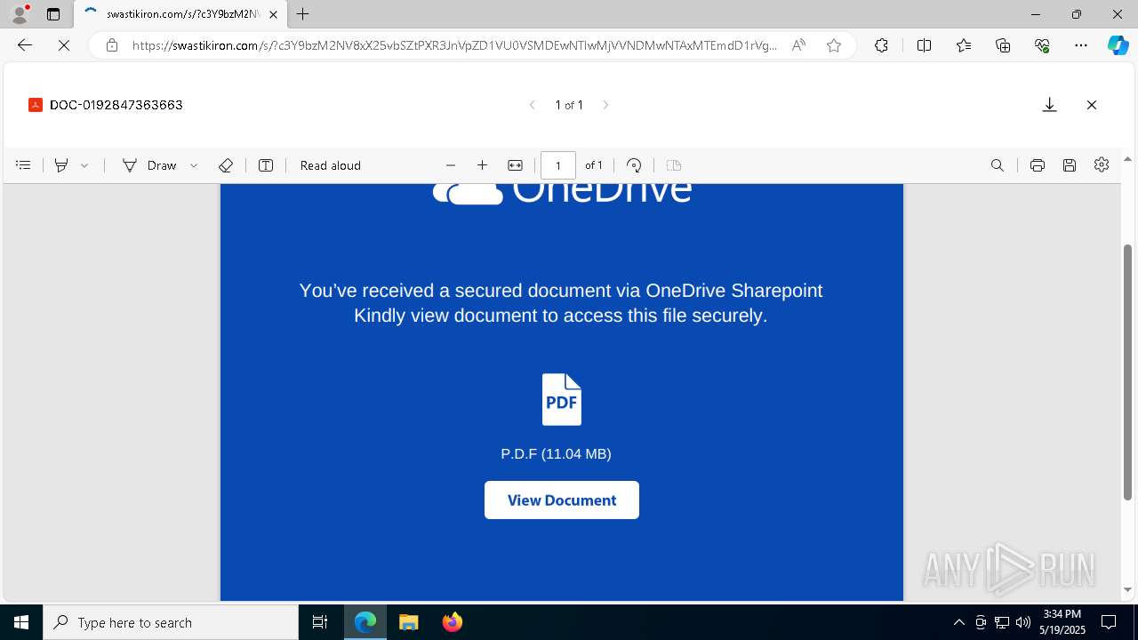Add this page to favorites
The width and height of the screenshot is (1138, 640).
pos(834,45)
